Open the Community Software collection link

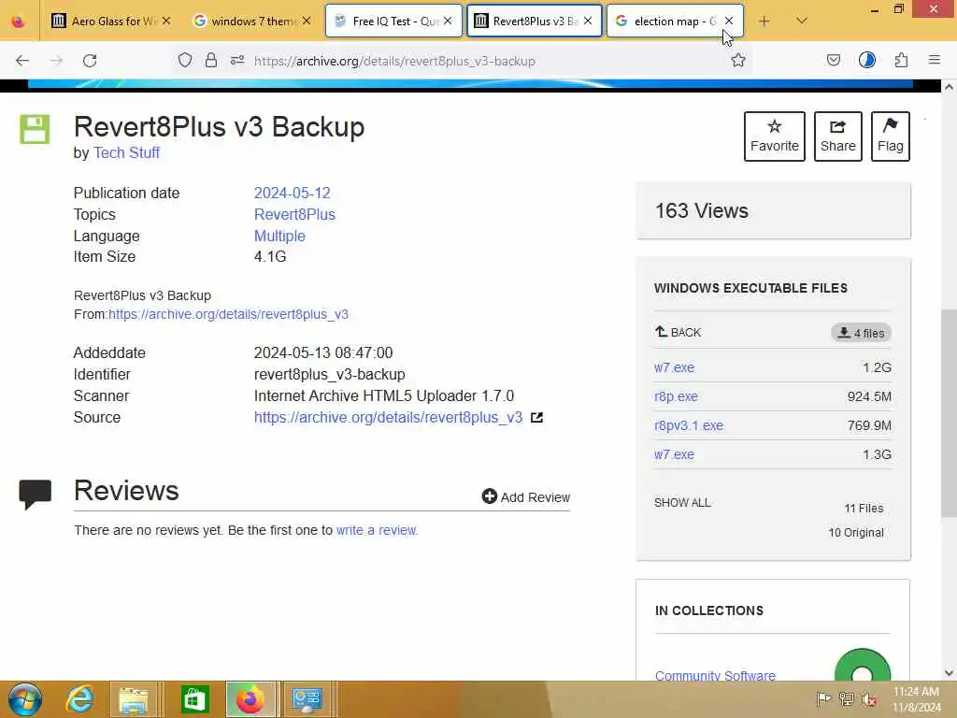[715, 675]
